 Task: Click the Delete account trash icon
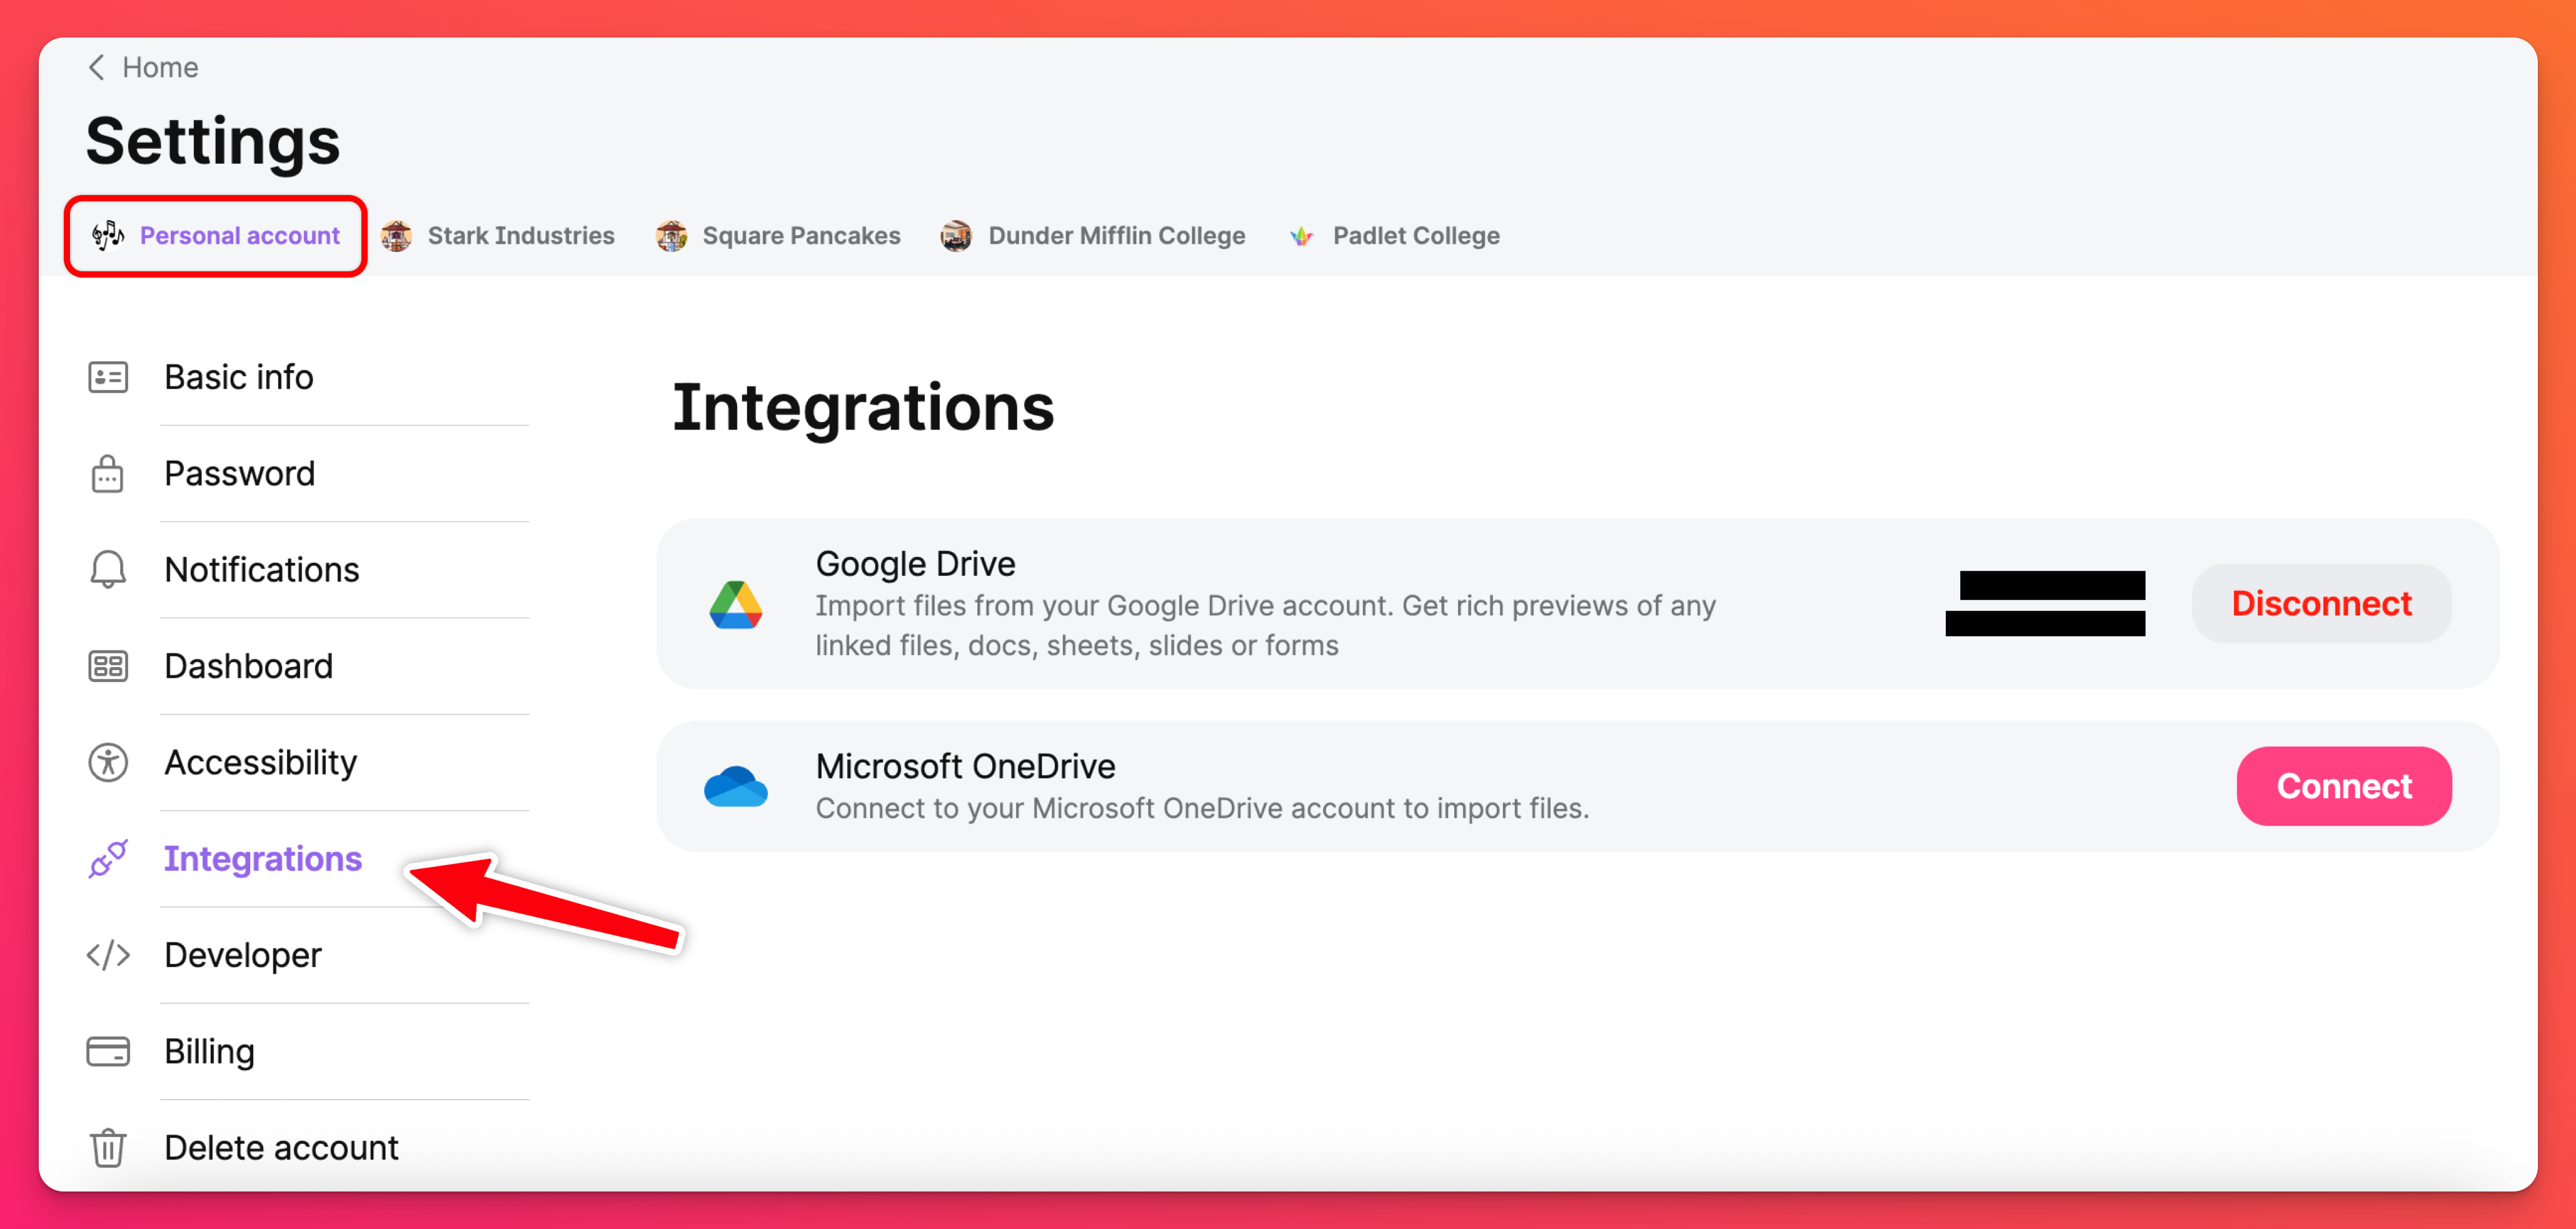(x=107, y=1148)
